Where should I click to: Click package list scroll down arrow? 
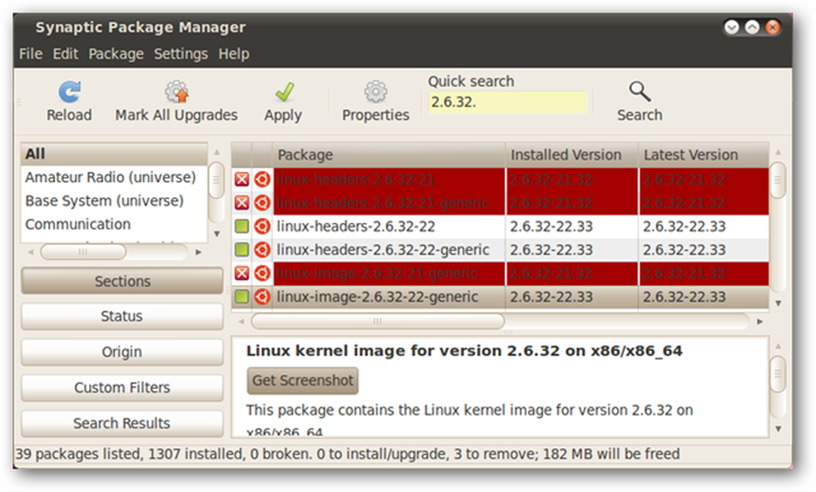[x=778, y=304]
